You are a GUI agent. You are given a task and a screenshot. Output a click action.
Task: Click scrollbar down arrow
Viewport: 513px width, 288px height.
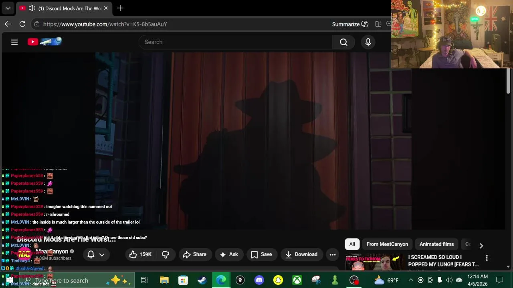coord(508,267)
